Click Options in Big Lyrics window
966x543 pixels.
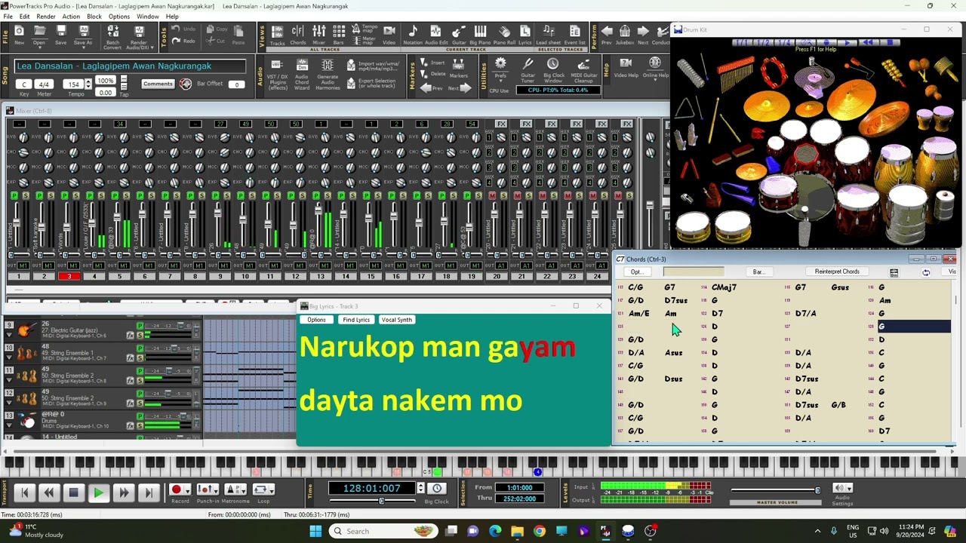[x=316, y=320]
